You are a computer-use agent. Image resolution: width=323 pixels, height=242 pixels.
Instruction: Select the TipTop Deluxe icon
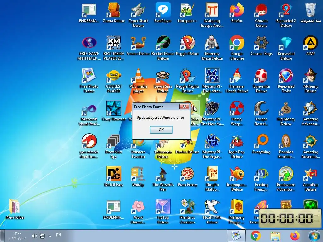pos(163,211)
